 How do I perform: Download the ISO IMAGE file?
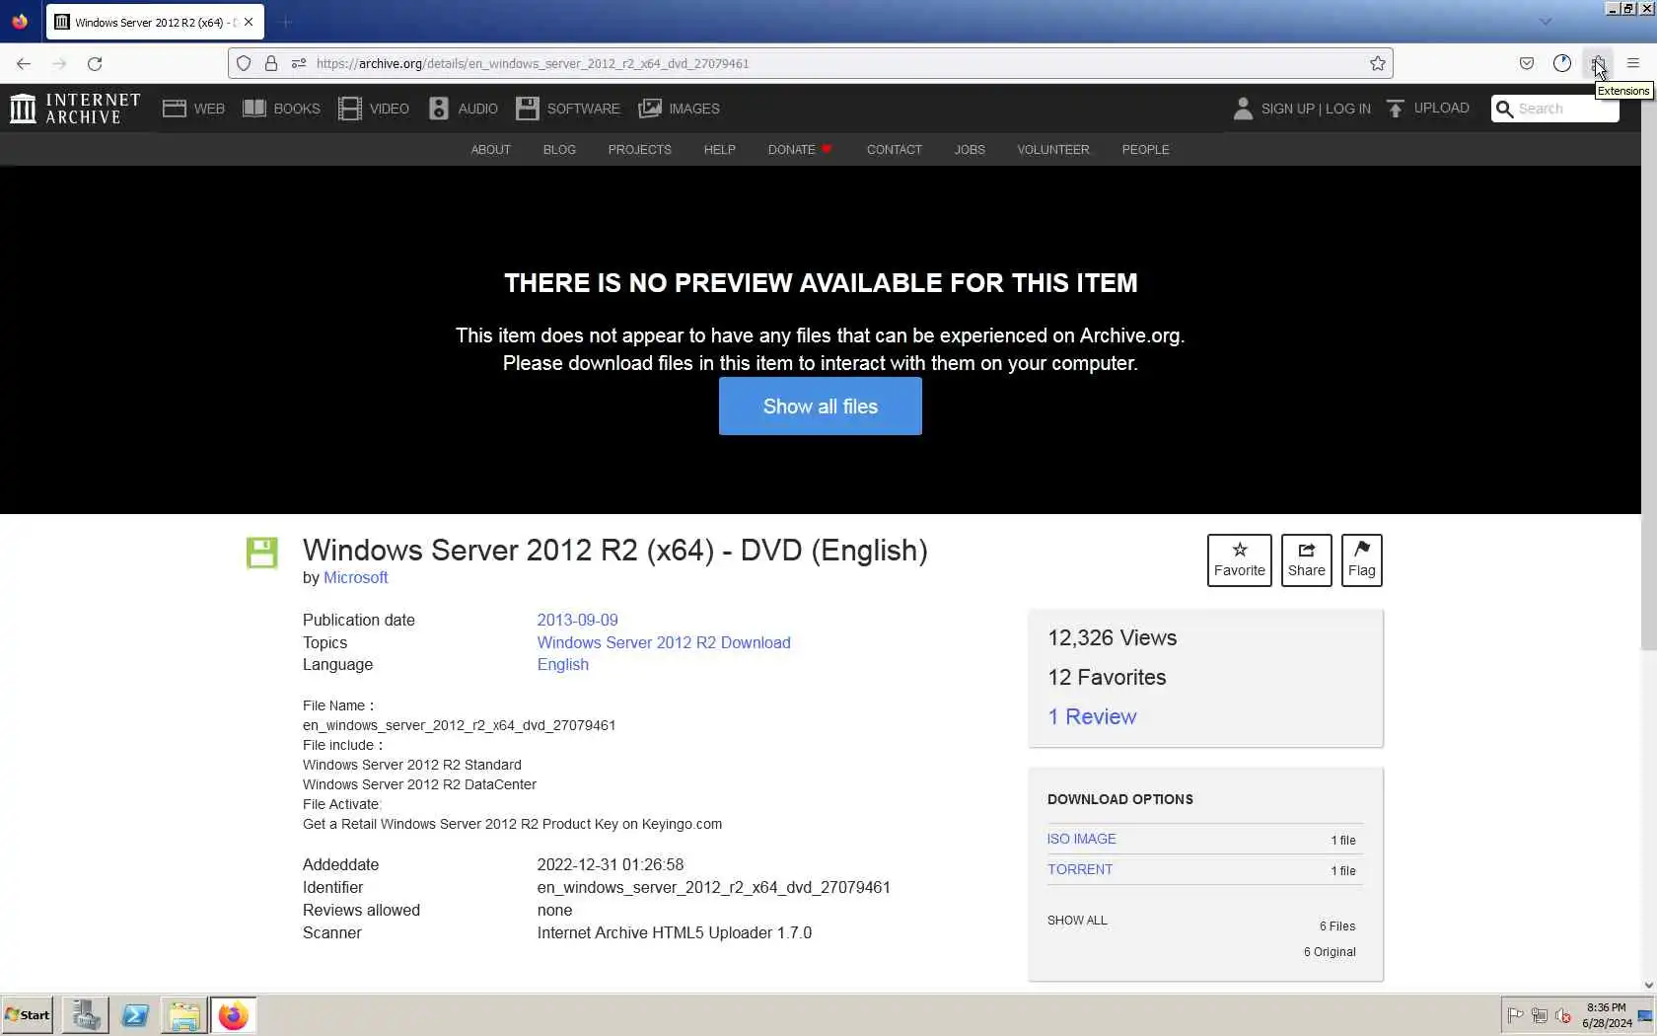pyautogui.click(x=1081, y=840)
